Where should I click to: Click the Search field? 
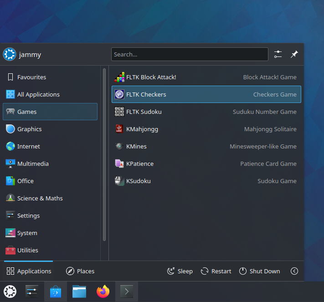[x=190, y=54]
